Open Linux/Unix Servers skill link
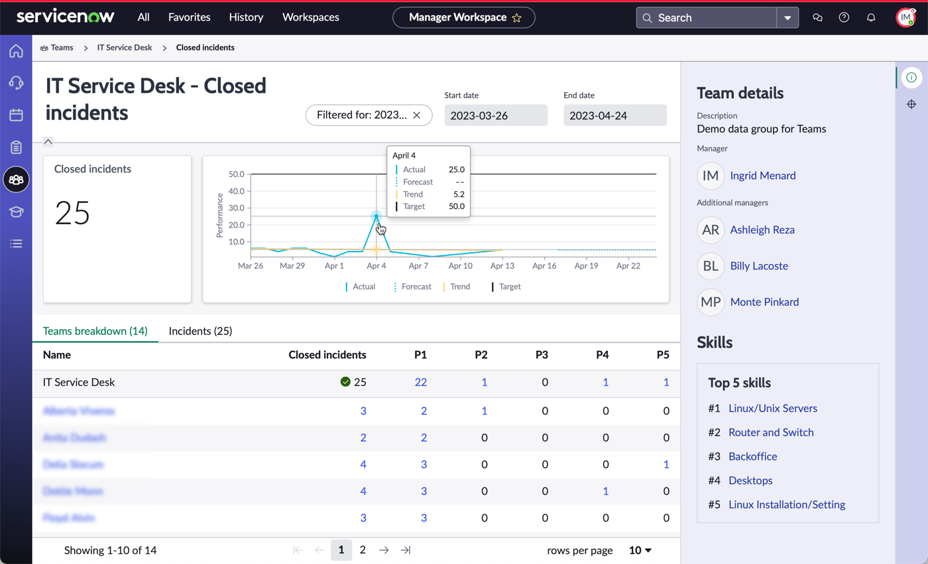The width and height of the screenshot is (928, 564). 773,408
